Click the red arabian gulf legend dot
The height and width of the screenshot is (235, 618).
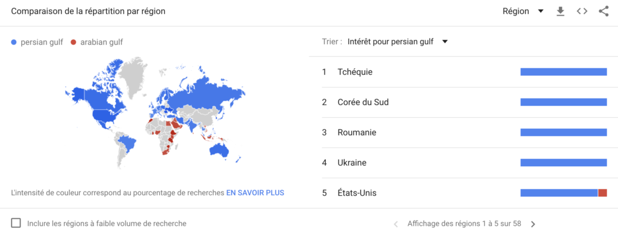click(73, 42)
